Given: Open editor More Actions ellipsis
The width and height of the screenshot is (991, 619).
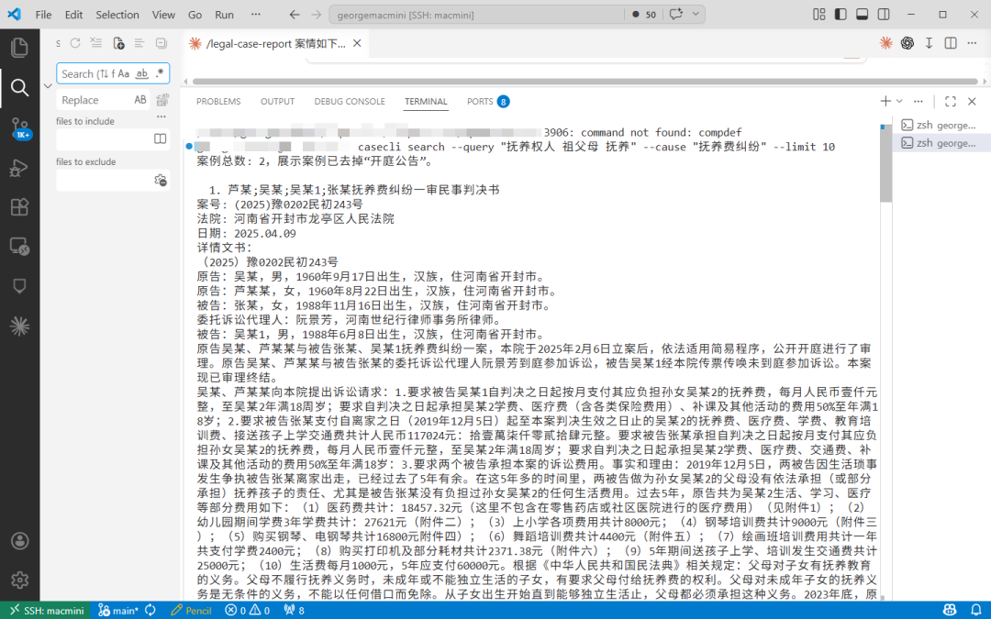Looking at the screenshot, I should [972, 43].
